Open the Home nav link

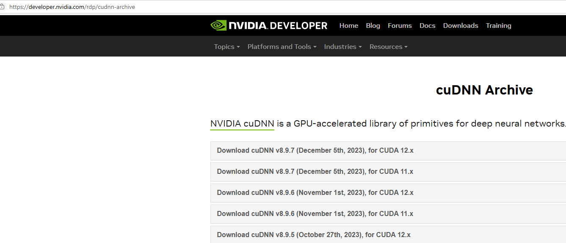349,26
